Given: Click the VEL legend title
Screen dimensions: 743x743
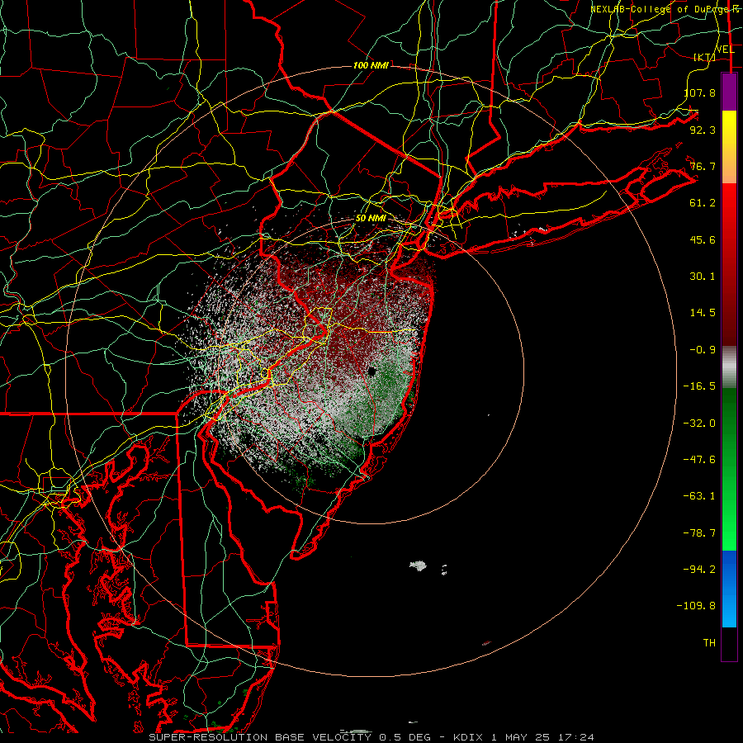Looking at the screenshot, I should [725, 50].
